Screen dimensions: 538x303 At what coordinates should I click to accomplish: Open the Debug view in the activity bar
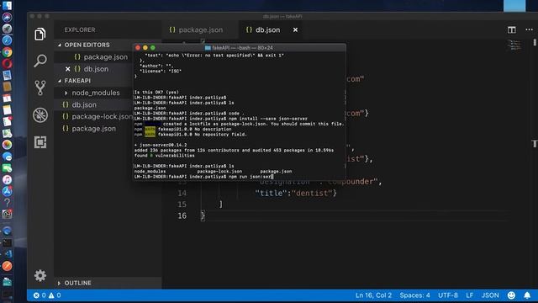click(40, 115)
